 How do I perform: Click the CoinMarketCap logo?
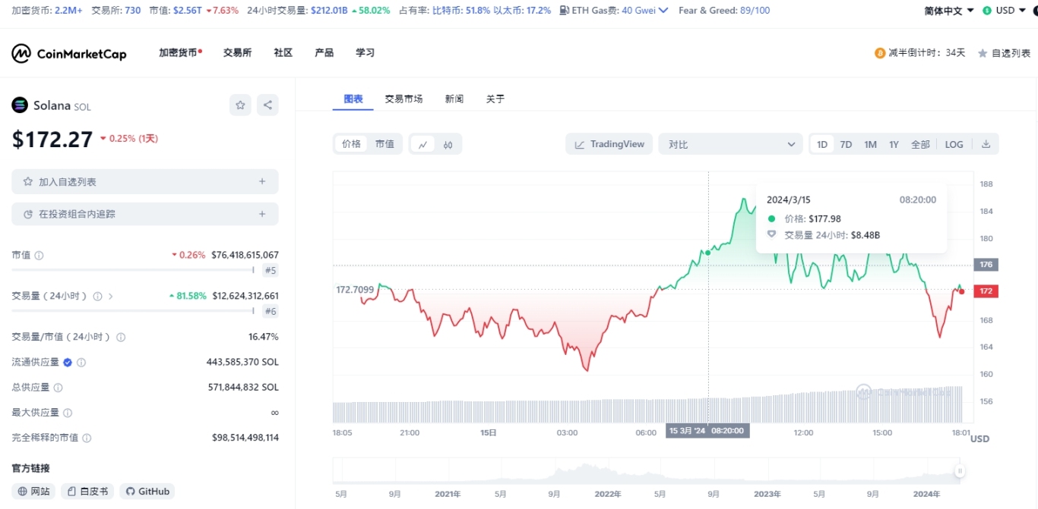(x=69, y=53)
